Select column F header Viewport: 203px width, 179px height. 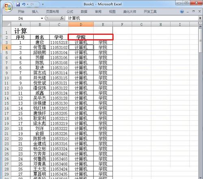(122, 24)
